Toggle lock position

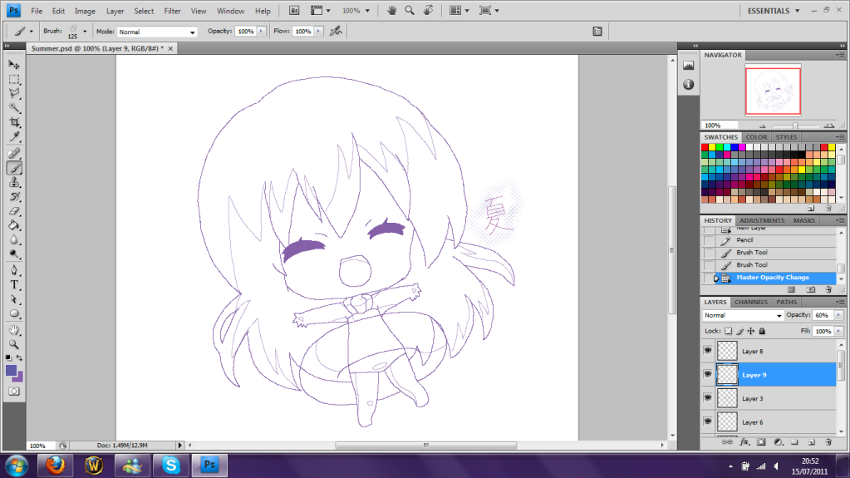[x=751, y=331]
